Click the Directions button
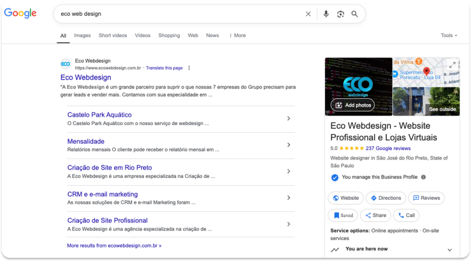471x261 pixels. [x=386, y=198]
